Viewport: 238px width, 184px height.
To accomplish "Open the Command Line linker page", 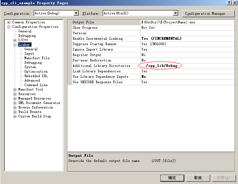I will pos(36,85).
